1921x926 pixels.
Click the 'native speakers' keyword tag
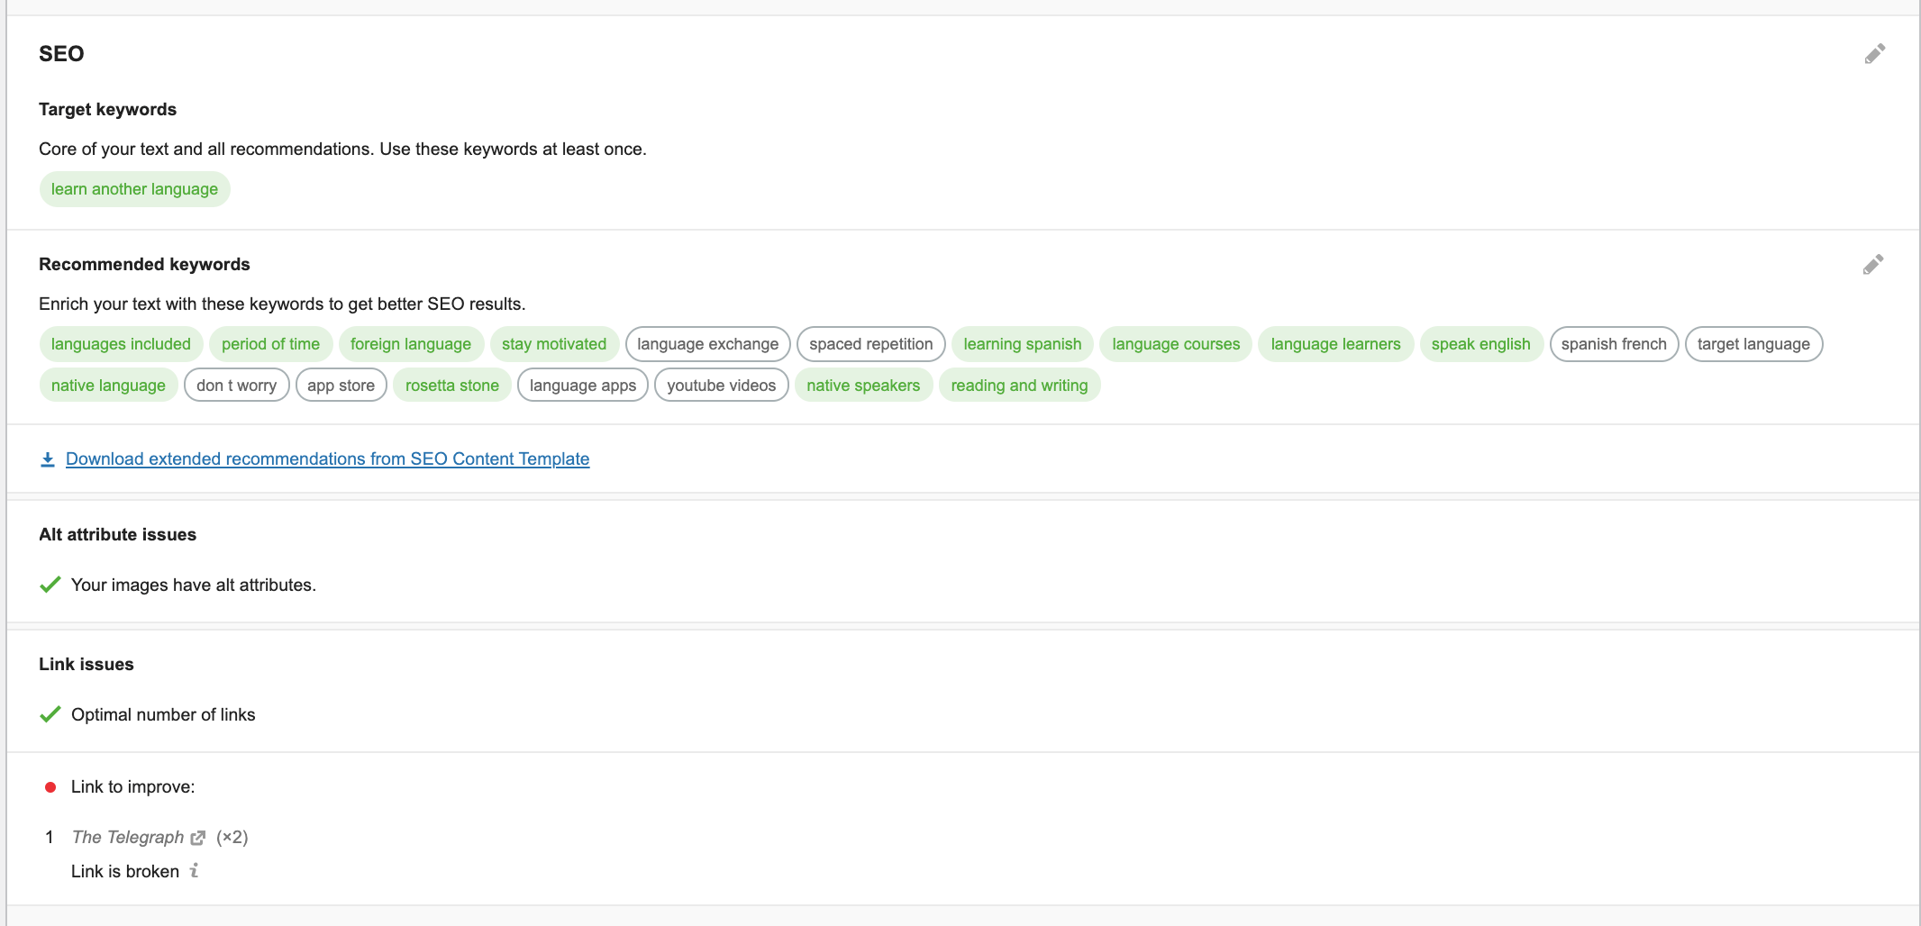coord(862,386)
